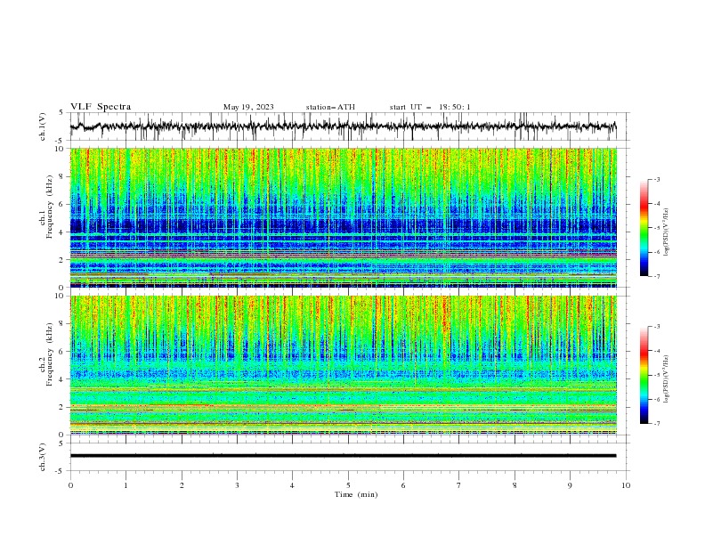Click the "-3" tick on the ch.1 colorbar
Viewport: 705px width, 545px height.
pyautogui.click(x=656, y=179)
